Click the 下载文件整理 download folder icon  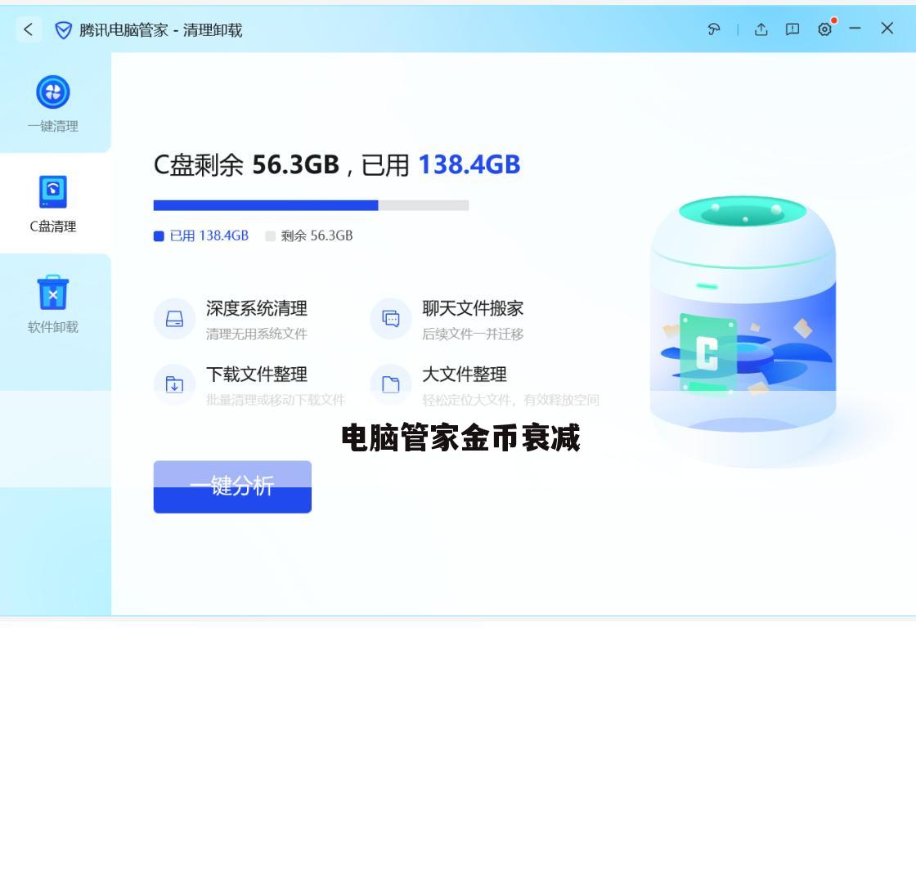pos(174,384)
